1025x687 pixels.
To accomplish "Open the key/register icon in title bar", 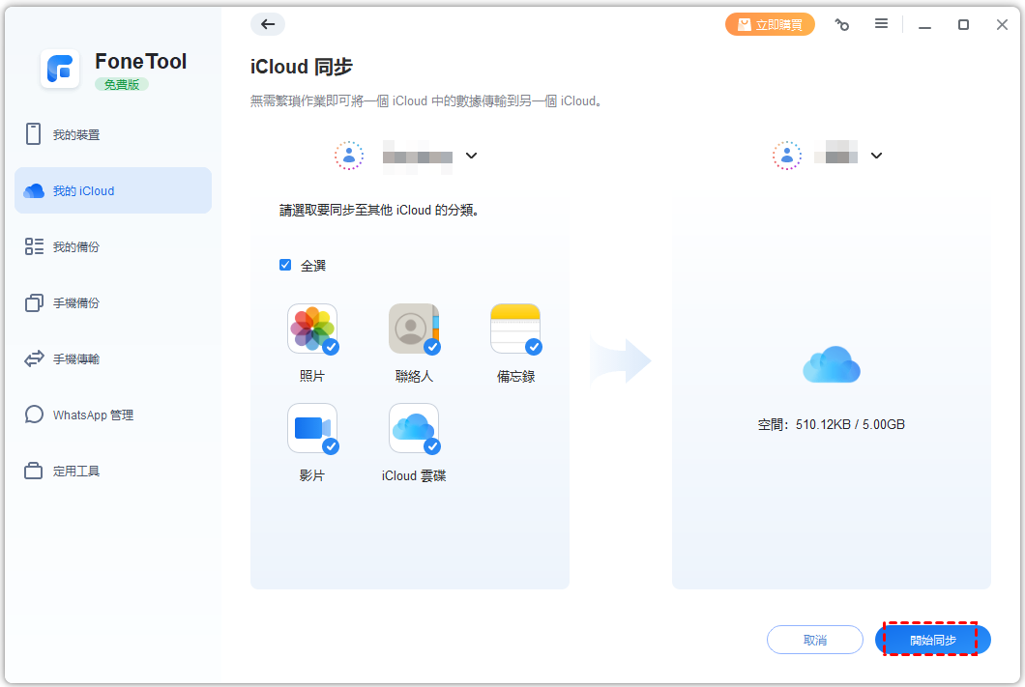I will click(x=842, y=25).
